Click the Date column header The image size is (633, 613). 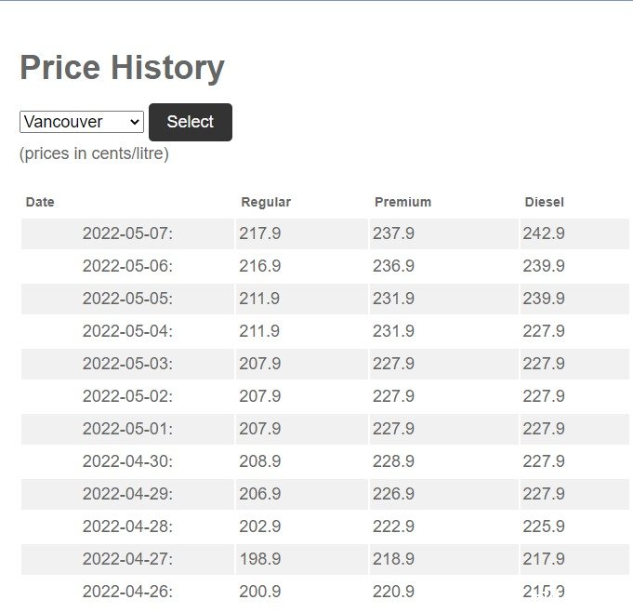[x=40, y=202]
